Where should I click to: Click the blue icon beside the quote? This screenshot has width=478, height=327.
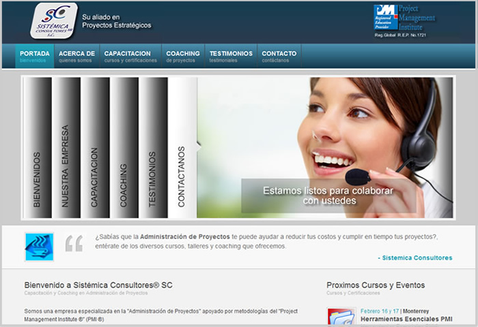click(x=39, y=247)
